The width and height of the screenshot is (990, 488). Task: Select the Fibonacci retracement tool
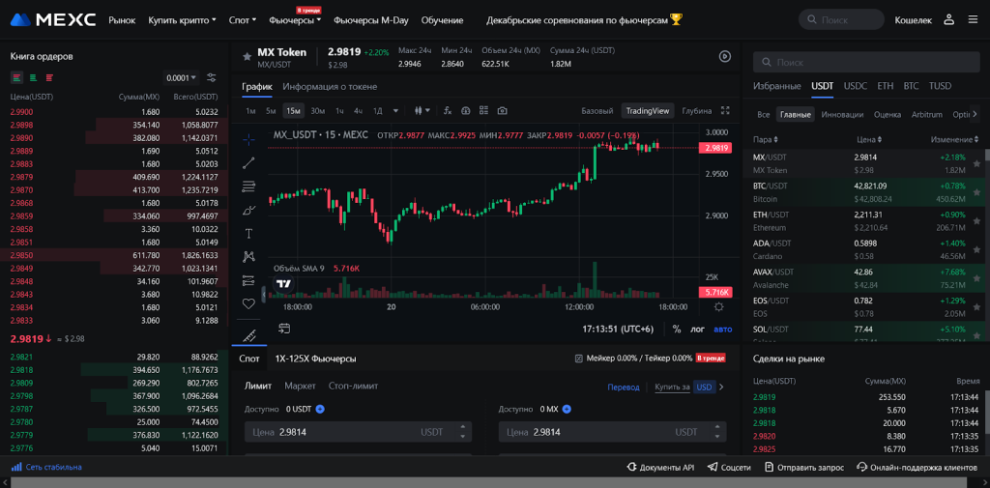[x=248, y=187]
